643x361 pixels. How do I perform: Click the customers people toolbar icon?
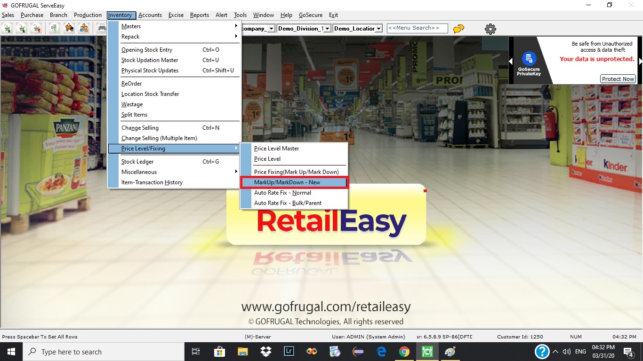[83, 29]
